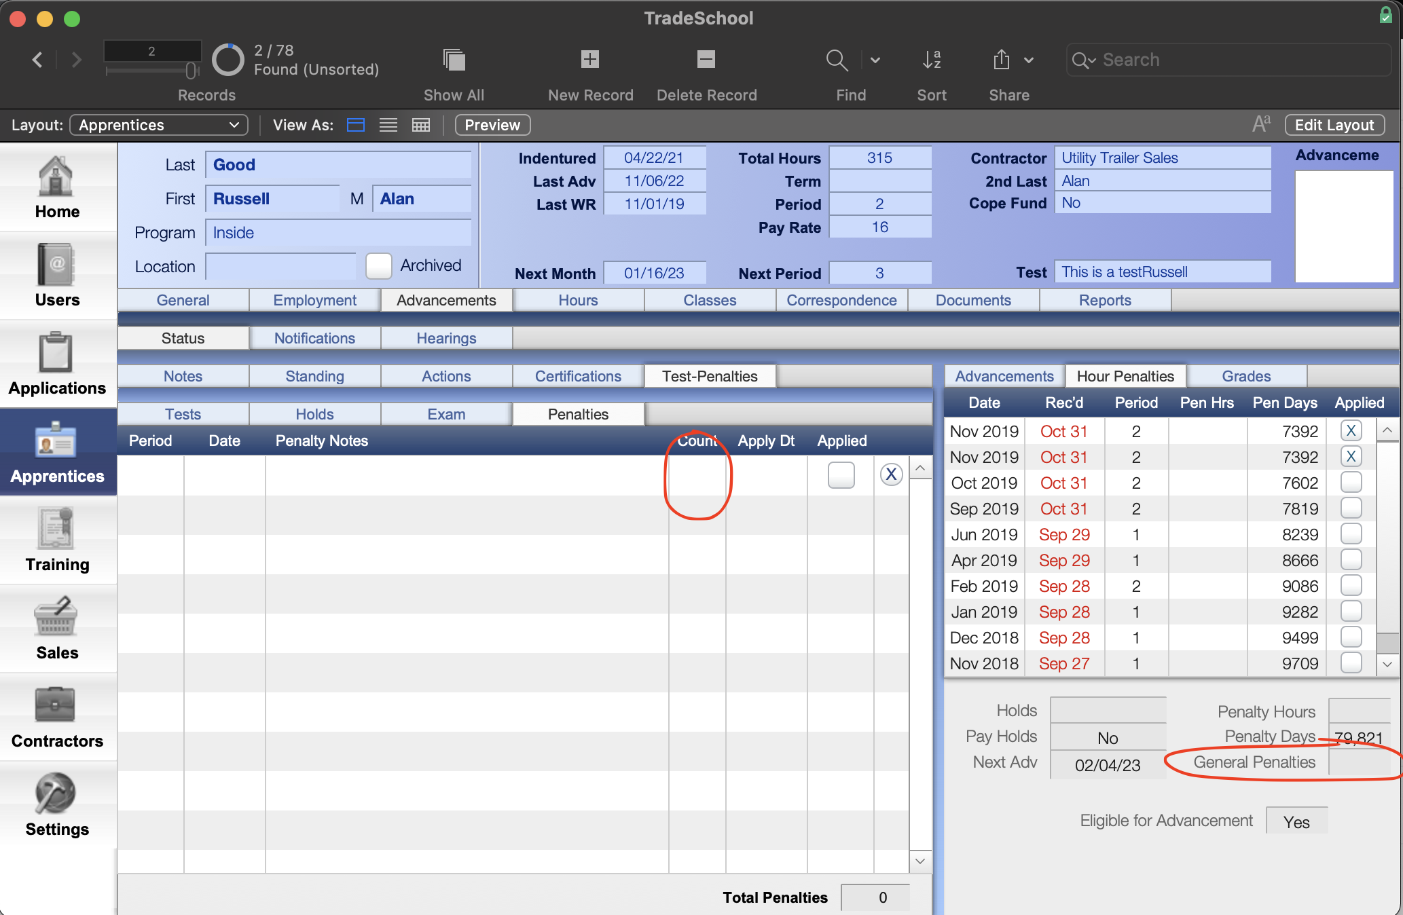Go to next record arrow
This screenshot has width=1403, height=915.
(76, 60)
